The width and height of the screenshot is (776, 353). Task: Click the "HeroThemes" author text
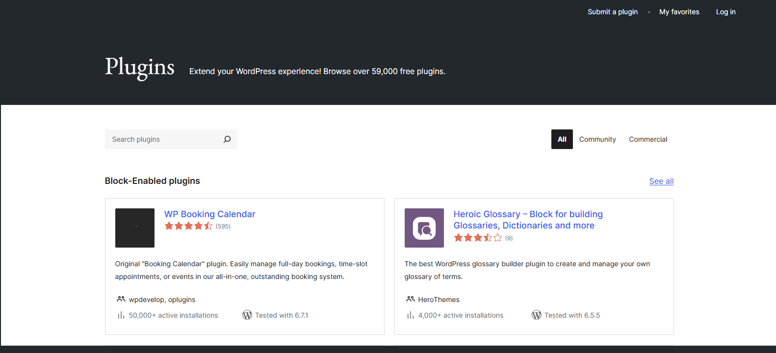tap(439, 300)
